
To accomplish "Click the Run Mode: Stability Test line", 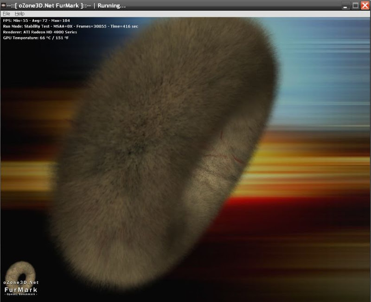I will click(70, 26).
